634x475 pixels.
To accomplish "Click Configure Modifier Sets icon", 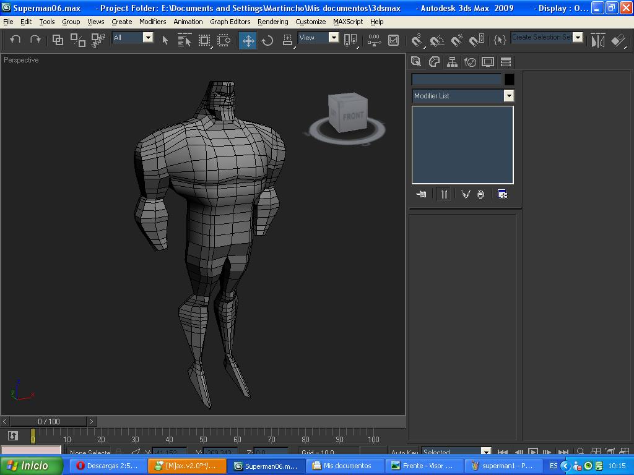I will pyautogui.click(x=502, y=194).
